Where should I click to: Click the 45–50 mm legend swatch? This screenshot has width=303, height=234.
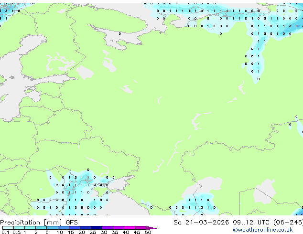tap(141, 228)
